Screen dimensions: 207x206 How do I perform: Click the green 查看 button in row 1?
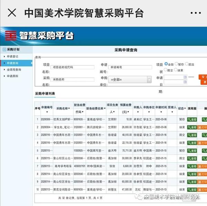192,120
